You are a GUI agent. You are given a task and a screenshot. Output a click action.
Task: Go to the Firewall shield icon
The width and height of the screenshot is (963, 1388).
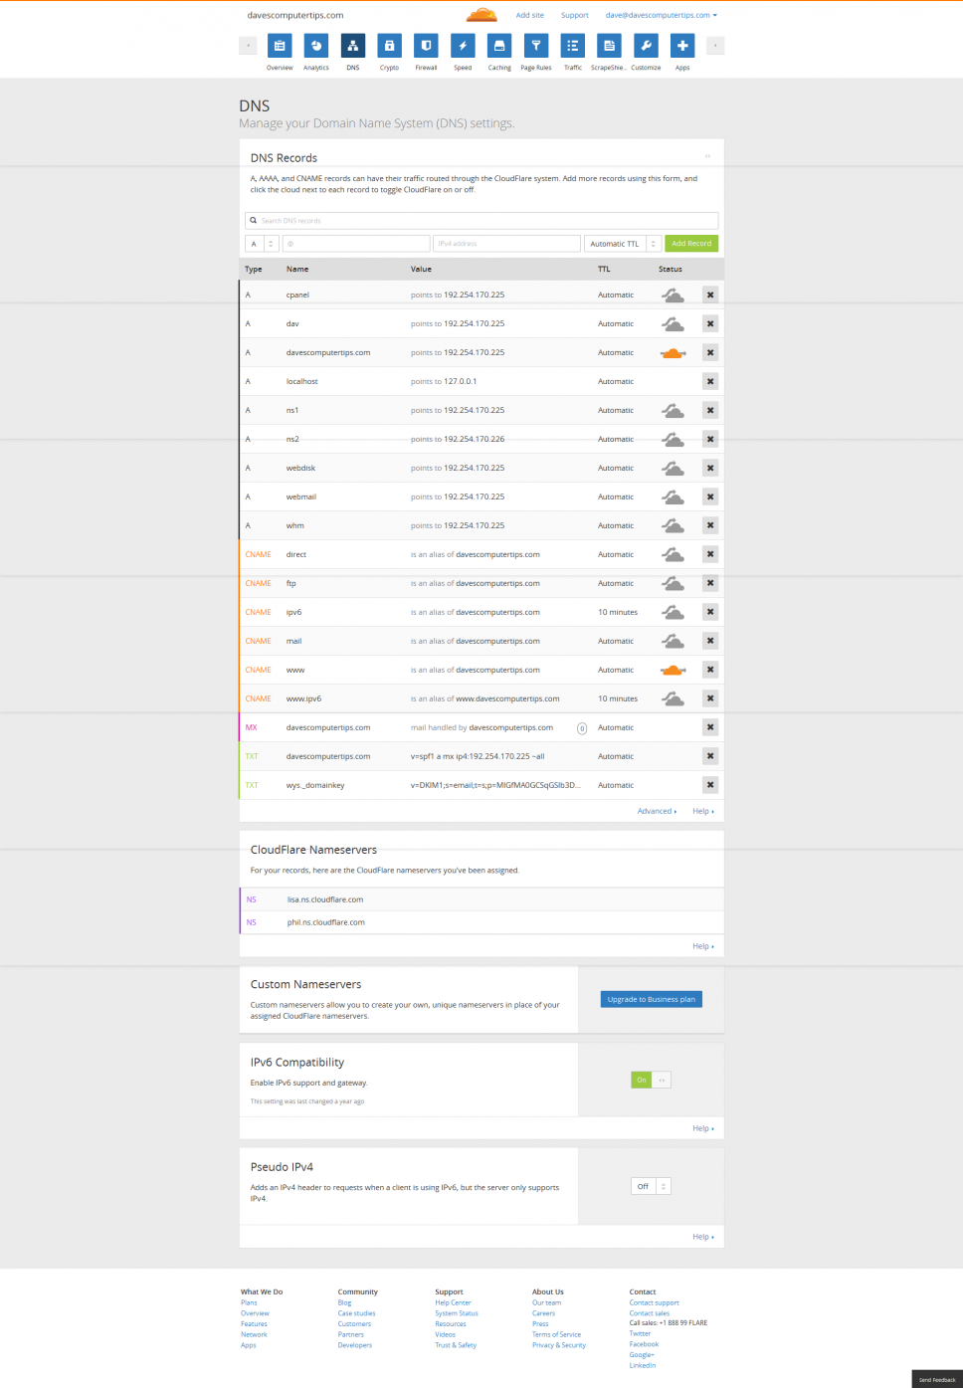coord(426,46)
